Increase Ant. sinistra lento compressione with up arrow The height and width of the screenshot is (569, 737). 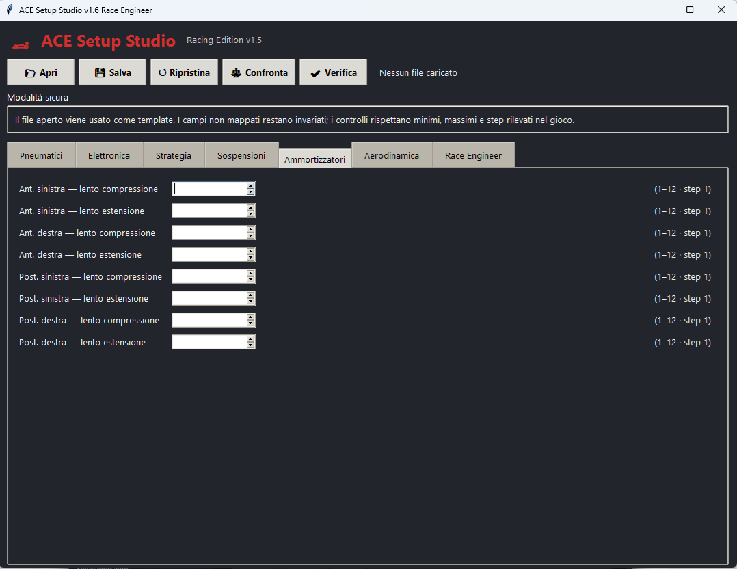click(x=250, y=186)
